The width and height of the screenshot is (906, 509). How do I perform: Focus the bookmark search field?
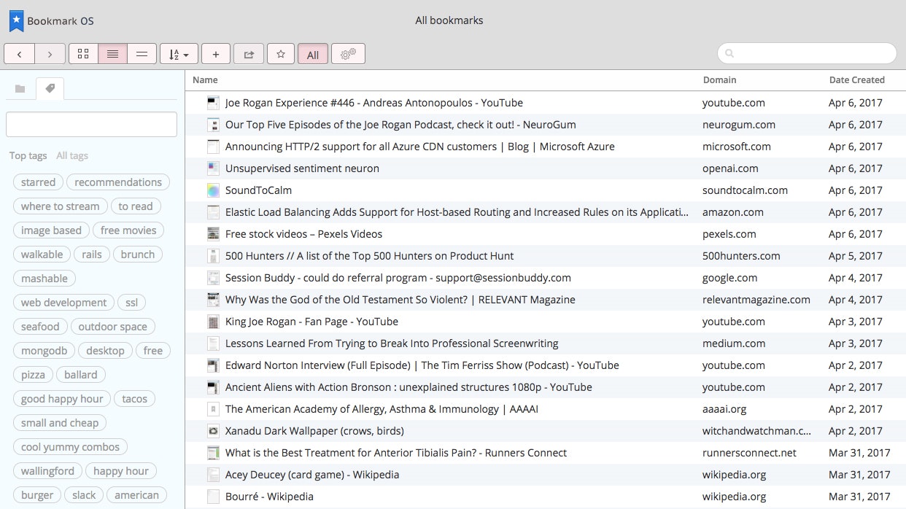tap(807, 53)
